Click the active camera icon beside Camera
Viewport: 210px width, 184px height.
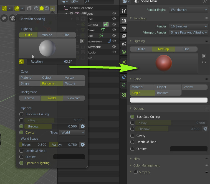tap(106, 24)
